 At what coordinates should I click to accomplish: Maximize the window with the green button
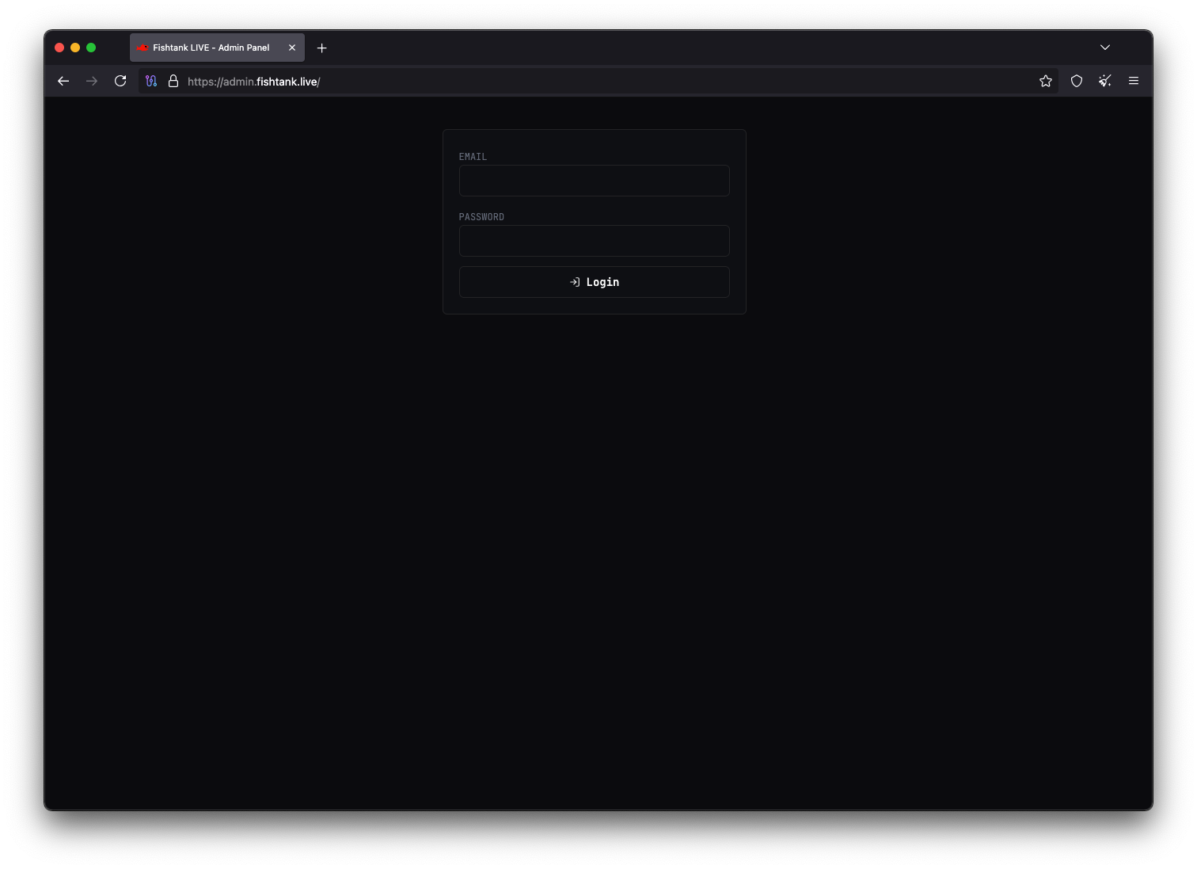[91, 48]
